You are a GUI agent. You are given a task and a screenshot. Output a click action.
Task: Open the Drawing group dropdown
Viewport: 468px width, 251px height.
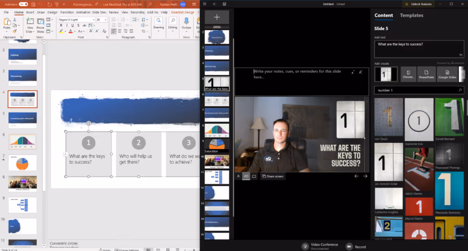click(159, 24)
